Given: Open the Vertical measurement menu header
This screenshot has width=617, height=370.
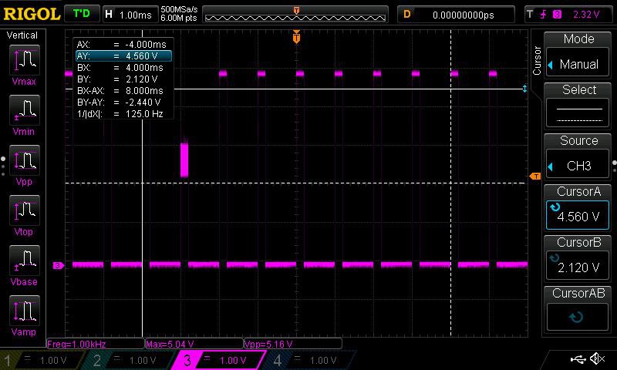Looking at the screenshot, I should pyautogui.click(x=22, y=35).
